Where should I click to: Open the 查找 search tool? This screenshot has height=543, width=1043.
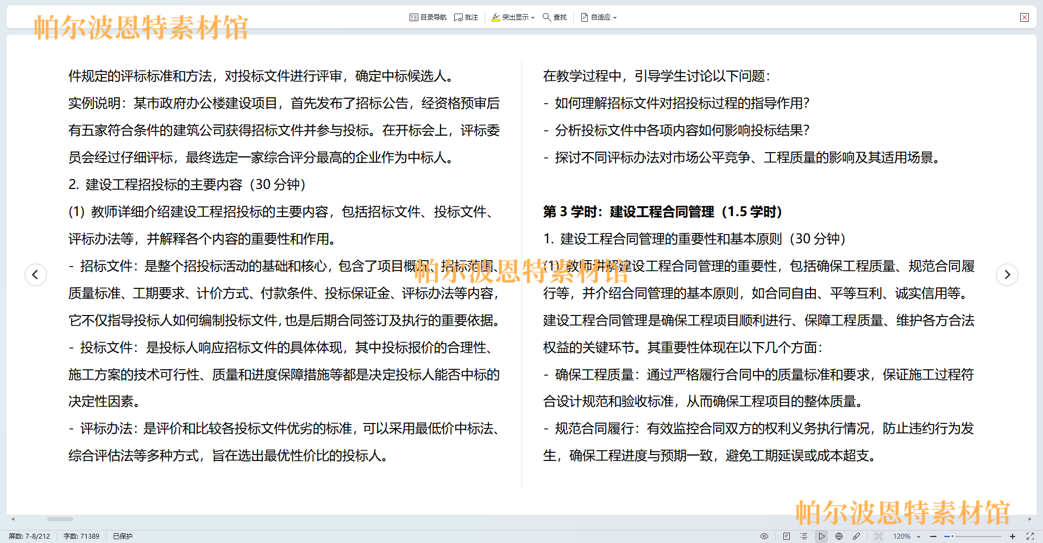coord(555,17)
